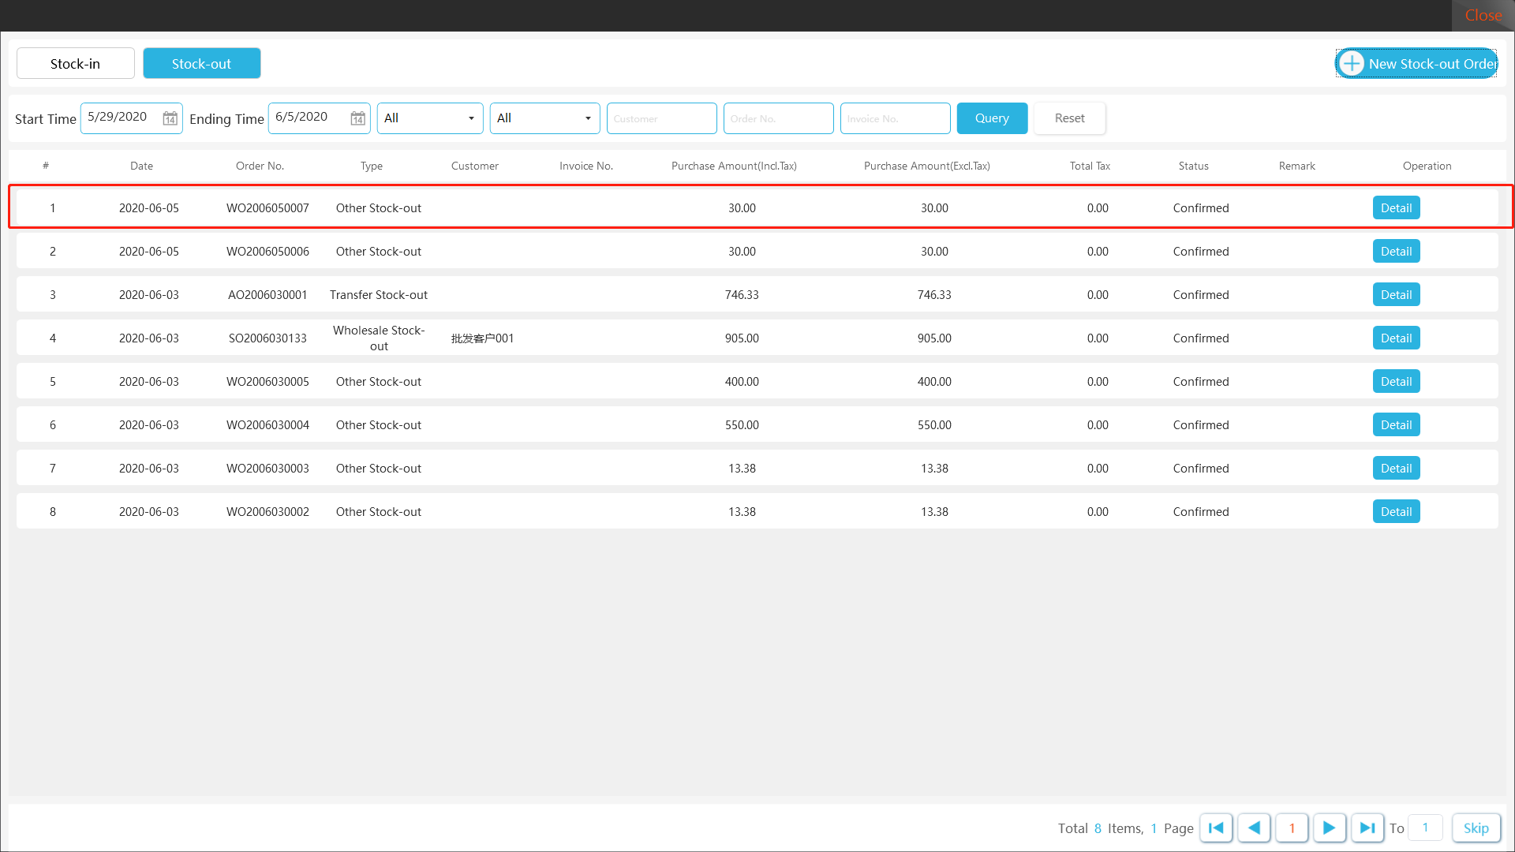Expand the first All dropdown filter
The image size is (1515, 852).
[x=430, y=118]
